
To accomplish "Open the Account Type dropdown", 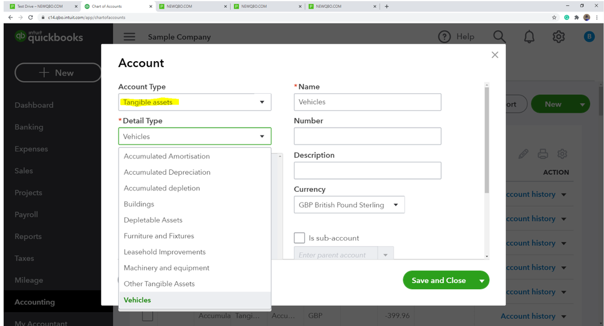I will (x=195, y=102).
